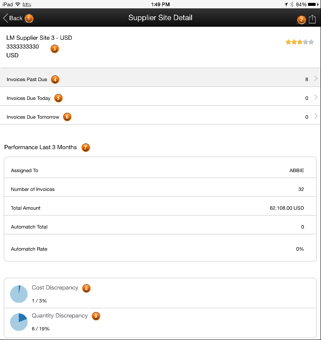Viewport: 321px width, 340px height.
Task: Select the Quantity Discrepancy label
Action: pyautogui.click(x=60, y=316)
